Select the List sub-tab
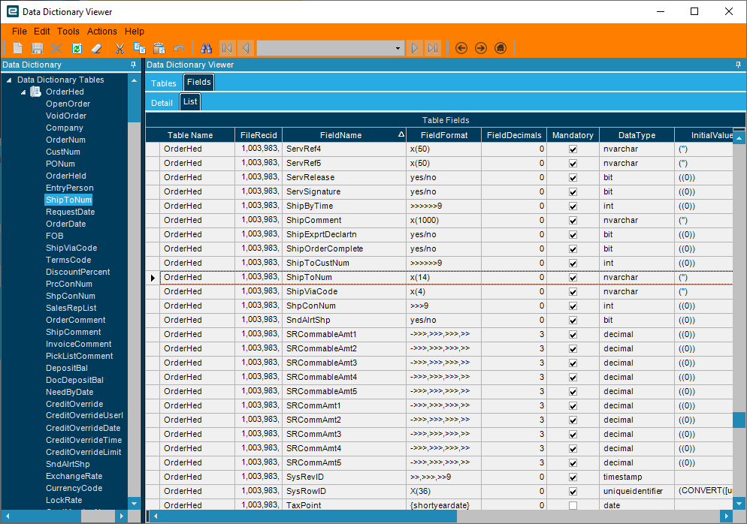Screen dimensions: 747x524 coord(190,102)
